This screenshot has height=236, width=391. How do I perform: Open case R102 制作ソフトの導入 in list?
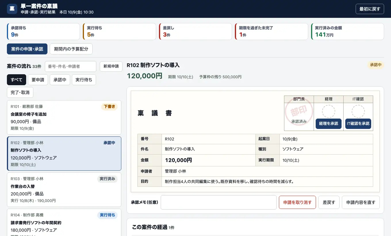[x=64, y=153]
